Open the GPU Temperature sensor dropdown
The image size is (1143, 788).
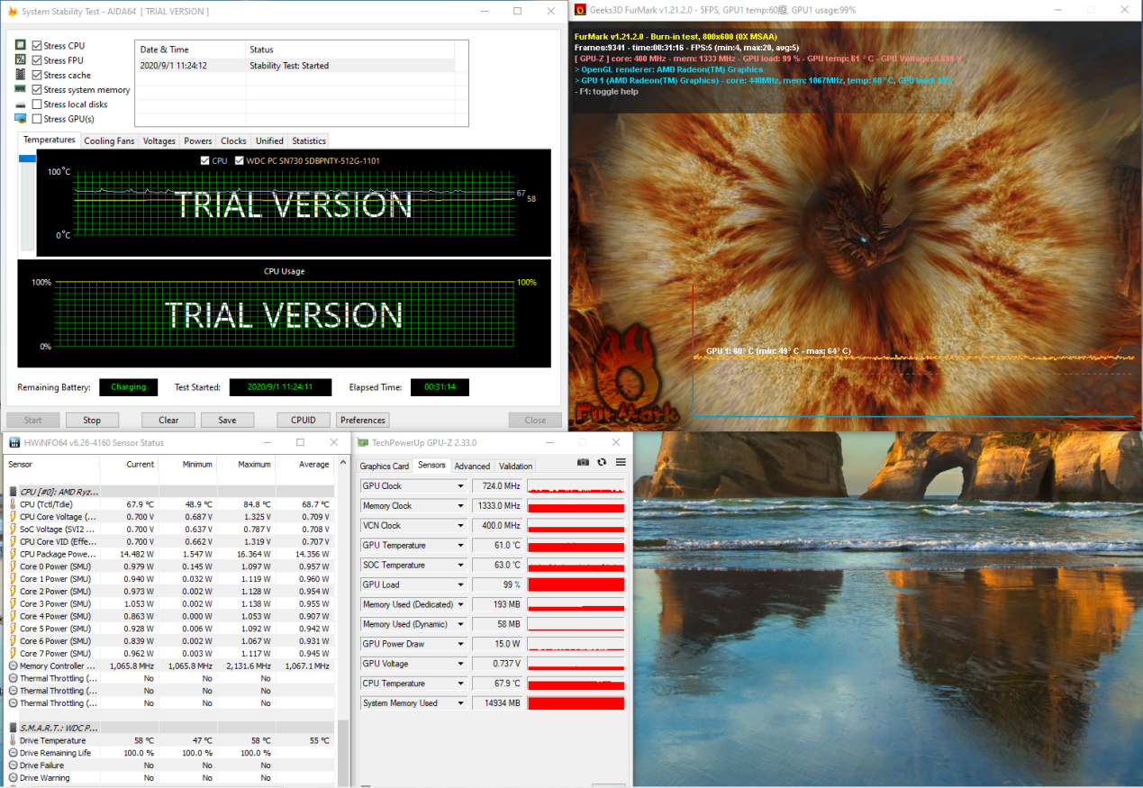click(x=460, y=546)
